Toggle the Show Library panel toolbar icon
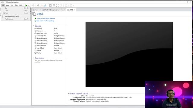 point(50,5)
